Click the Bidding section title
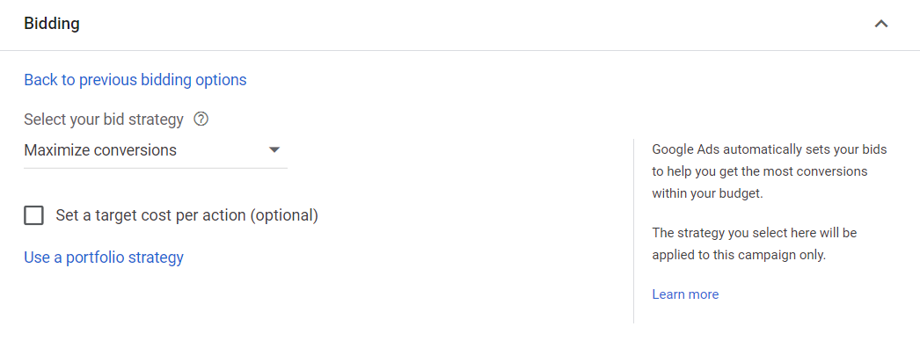920x341 pixels. click(52, 24)
